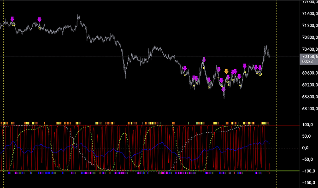This screenshot has height=188, width=318.
Task: Select the large yellow circle under the first magenta arrow
Action: tap(13, 24)
